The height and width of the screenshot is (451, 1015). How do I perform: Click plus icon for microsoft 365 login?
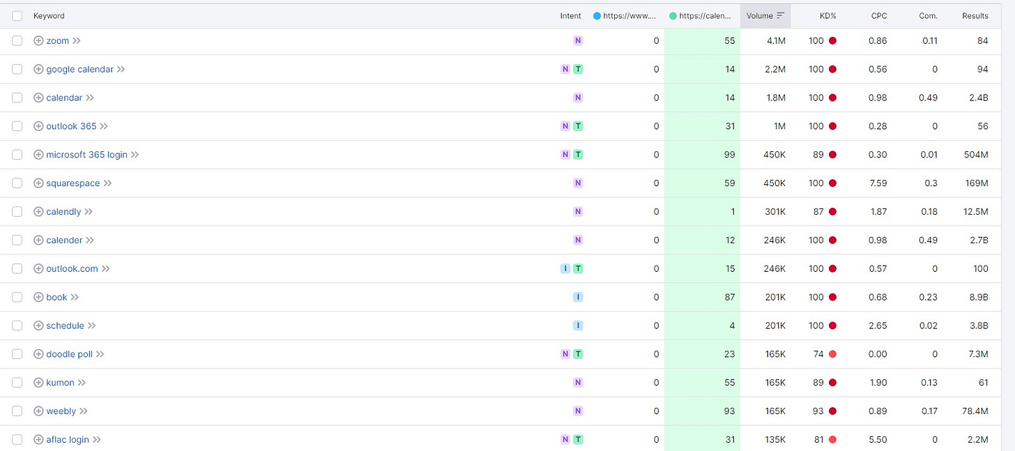(38, 155)
